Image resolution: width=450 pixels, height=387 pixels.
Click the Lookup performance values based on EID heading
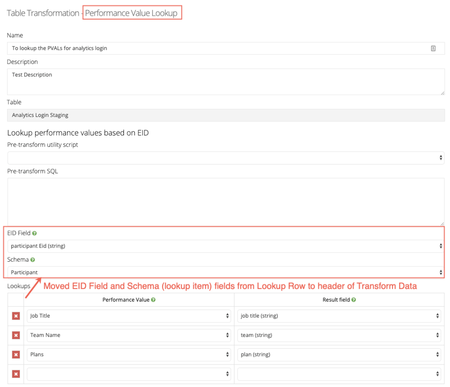point(78,133)
